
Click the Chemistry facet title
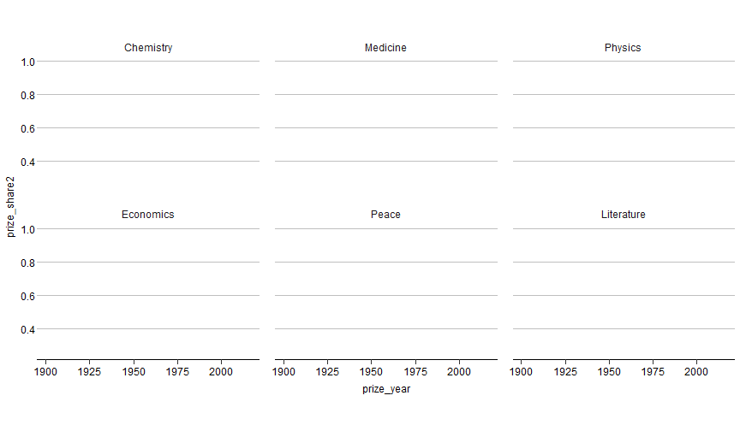148,48
